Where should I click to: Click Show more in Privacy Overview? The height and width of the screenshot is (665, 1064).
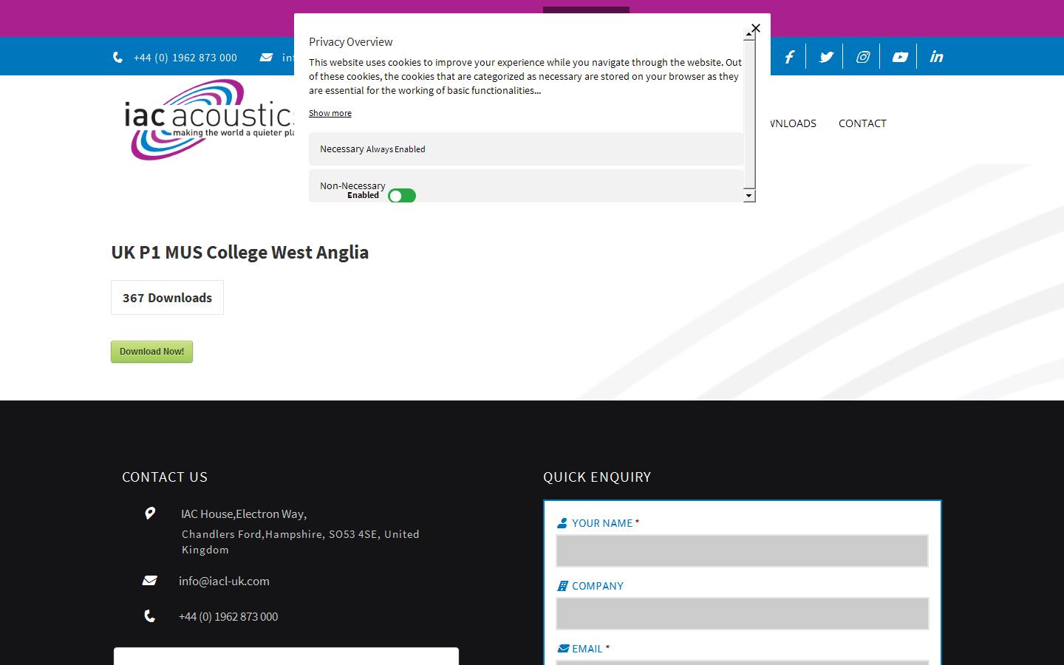[x=330, y=113]
